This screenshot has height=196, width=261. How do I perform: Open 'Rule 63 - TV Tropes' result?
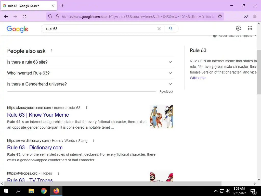coord(30,180)
